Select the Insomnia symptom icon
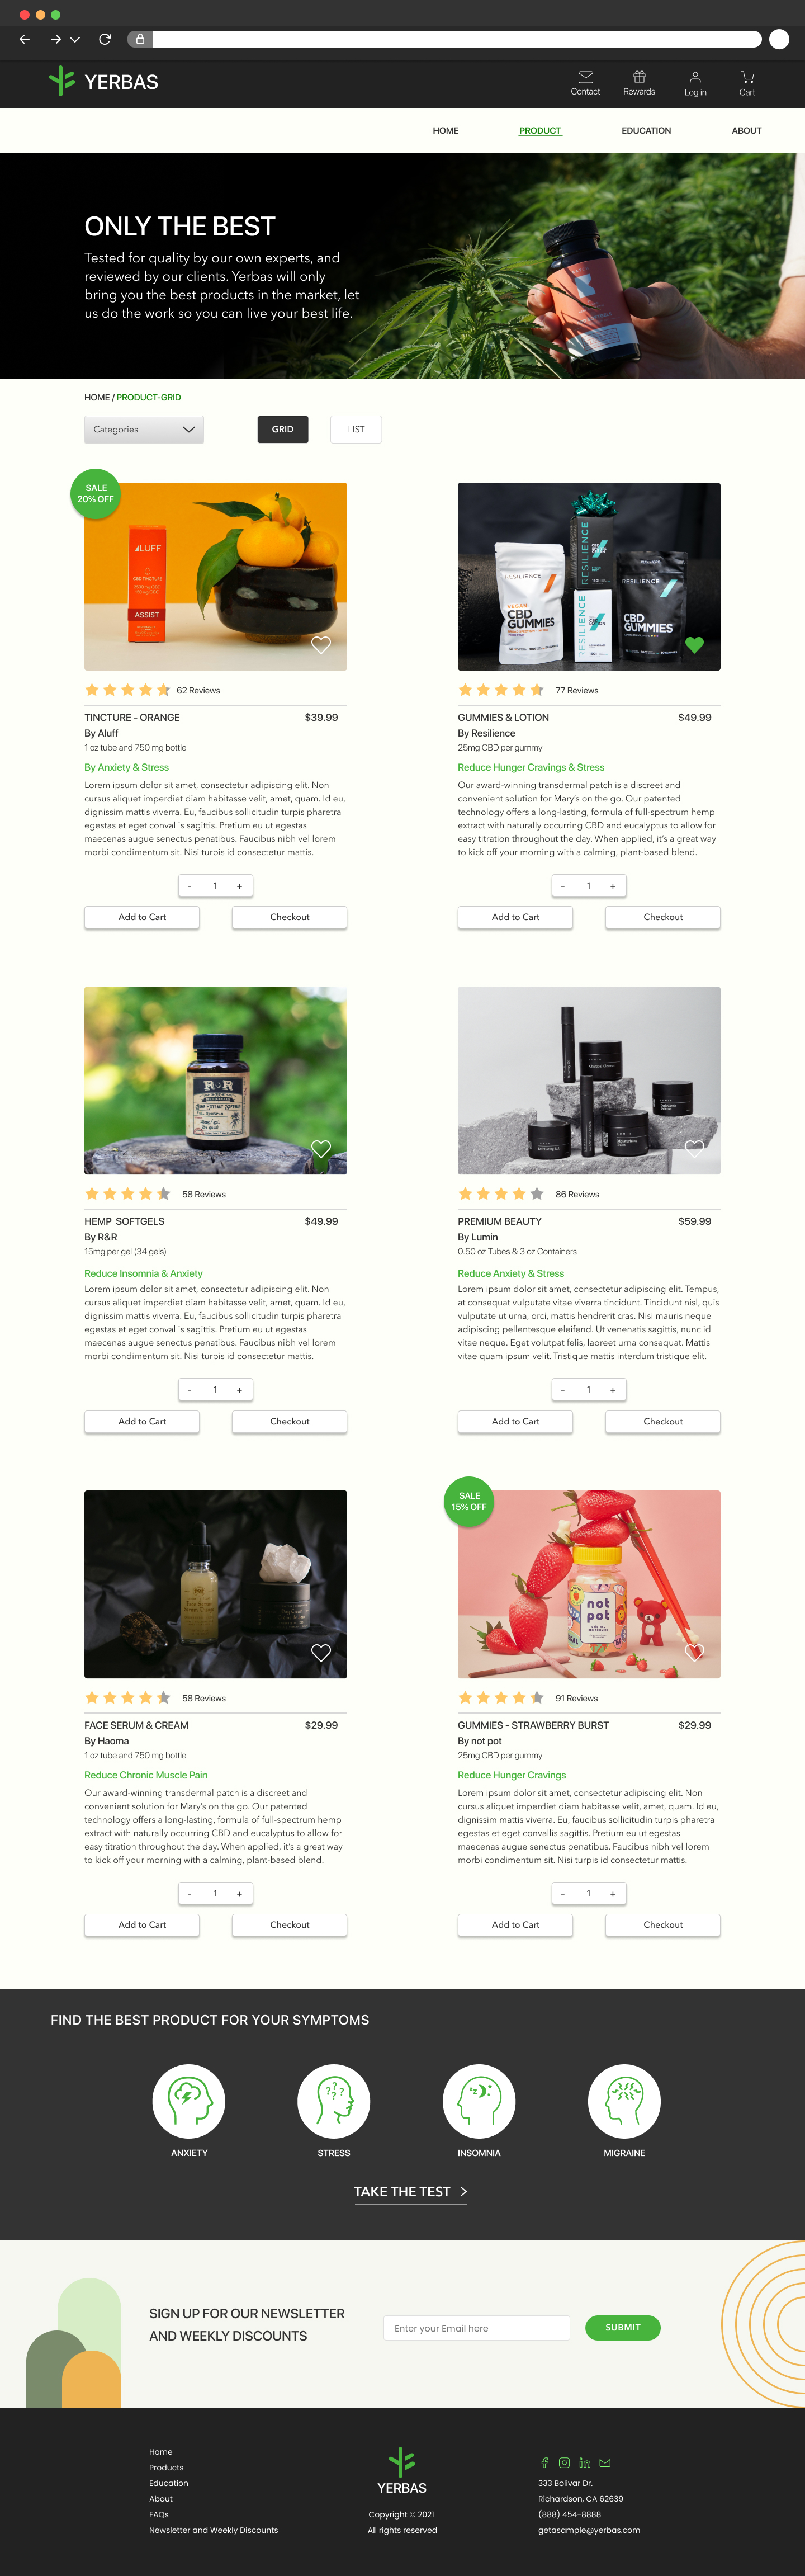 point(479,2100)
